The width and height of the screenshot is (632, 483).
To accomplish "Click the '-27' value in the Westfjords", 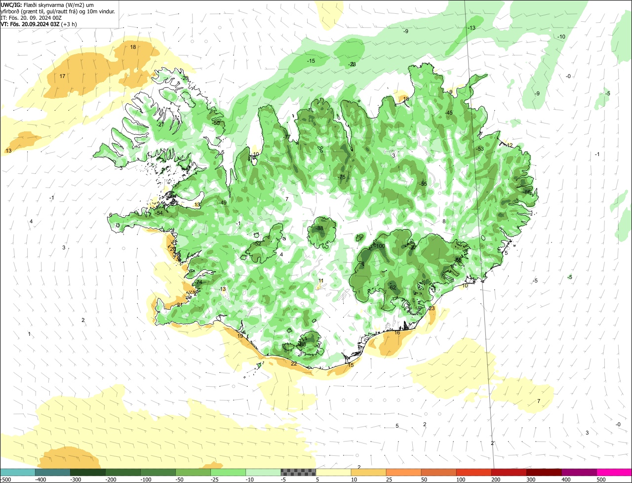I will coord(160,124).
